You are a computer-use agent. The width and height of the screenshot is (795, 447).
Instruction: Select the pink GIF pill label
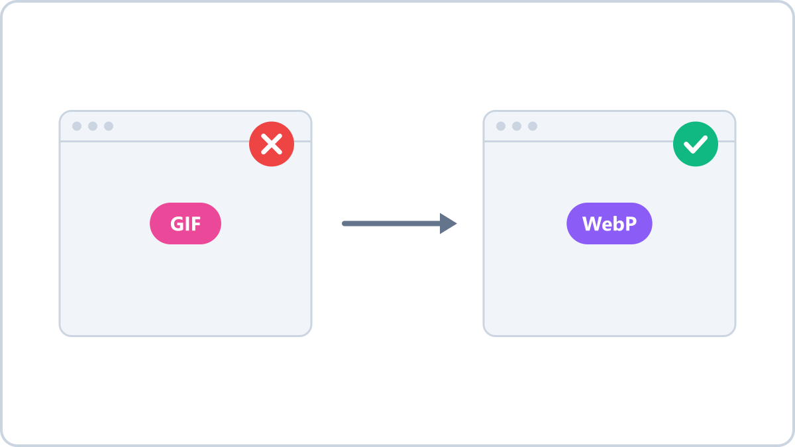(185, 223)
